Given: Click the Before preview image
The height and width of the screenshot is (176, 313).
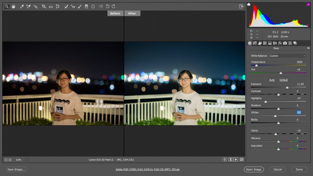Looking at the screenshot, I should (x=63, y=83).
